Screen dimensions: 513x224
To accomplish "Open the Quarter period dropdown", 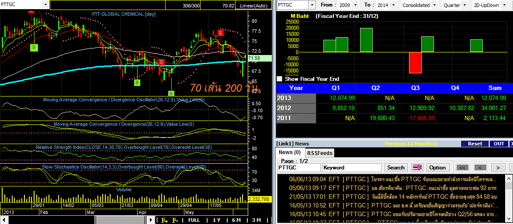I will pyautogui.click(x=464, y=5).
